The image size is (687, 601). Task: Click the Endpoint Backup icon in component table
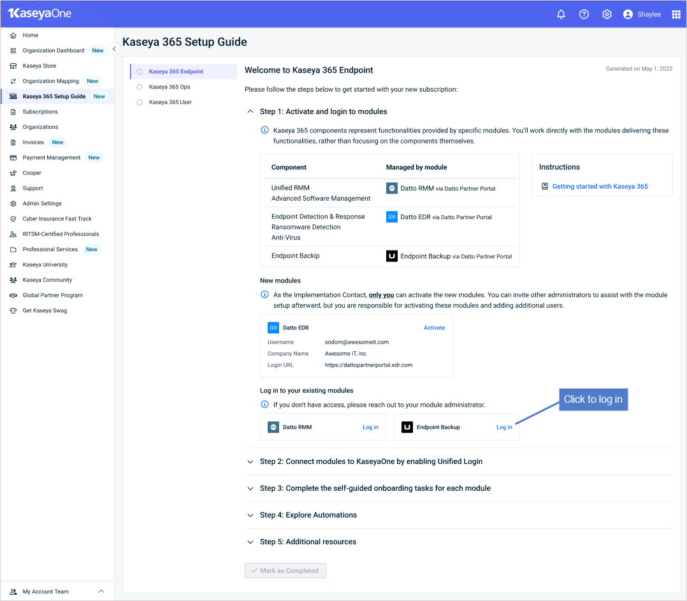(392, 256)
